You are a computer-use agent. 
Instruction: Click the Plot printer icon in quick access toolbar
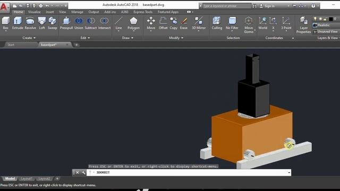40,6
